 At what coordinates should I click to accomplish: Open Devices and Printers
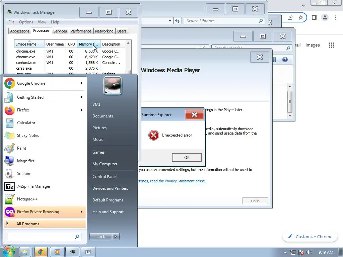pos(110,188)
